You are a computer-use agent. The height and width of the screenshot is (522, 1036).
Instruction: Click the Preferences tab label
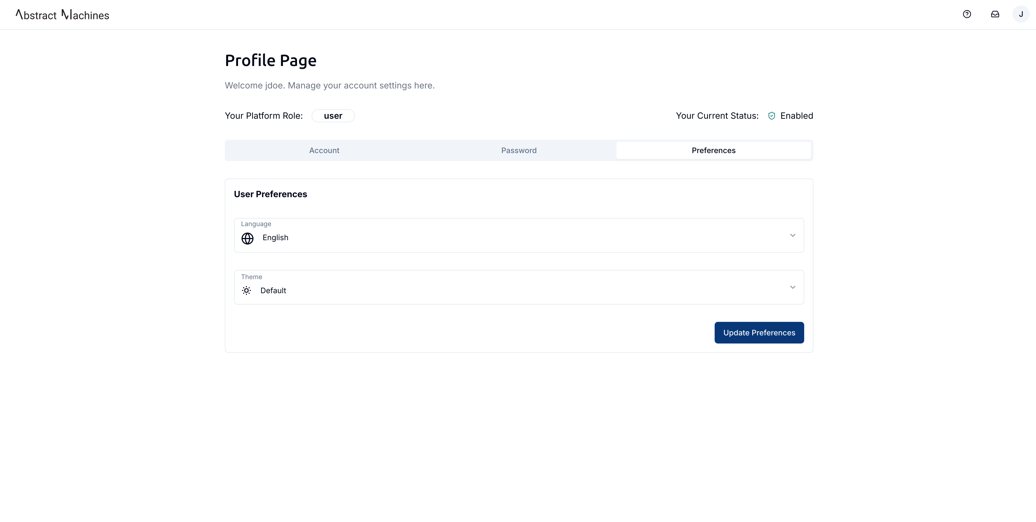tap(714, 150)
